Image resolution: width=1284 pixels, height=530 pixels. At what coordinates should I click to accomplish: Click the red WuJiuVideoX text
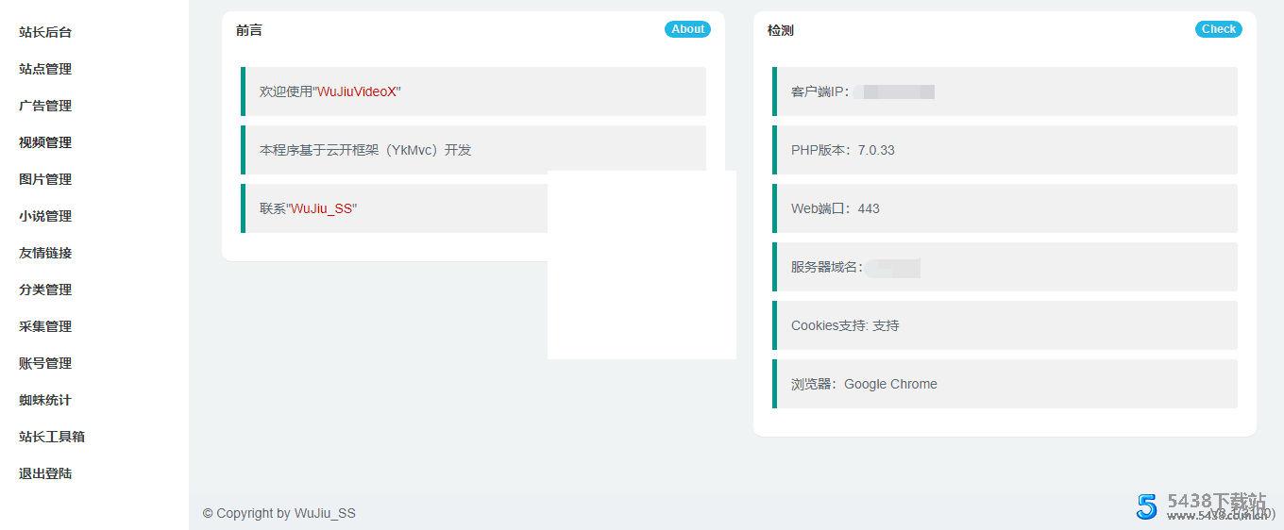[x=358, y=91]
